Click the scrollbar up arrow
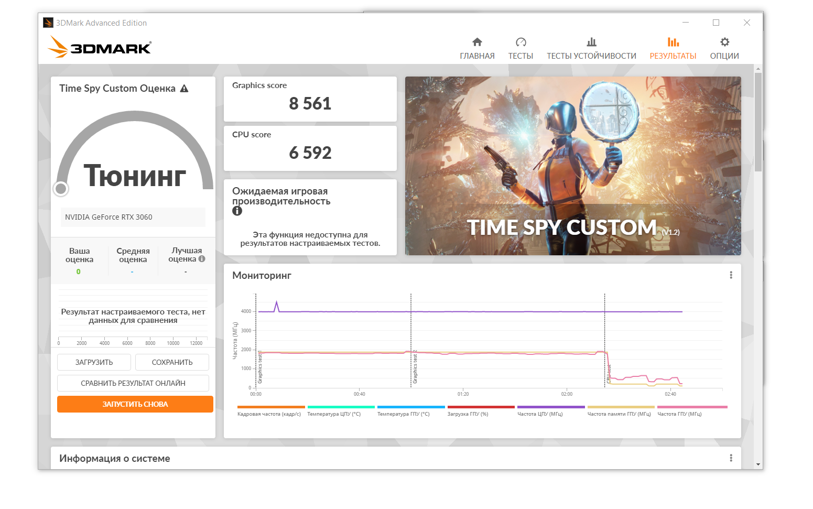The height and width of the screenshot is (509, 813). click(x=758, y=69)
